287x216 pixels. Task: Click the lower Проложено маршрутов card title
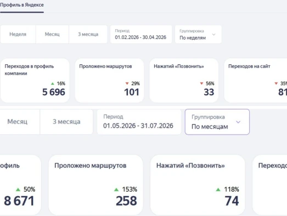[91, 165]
